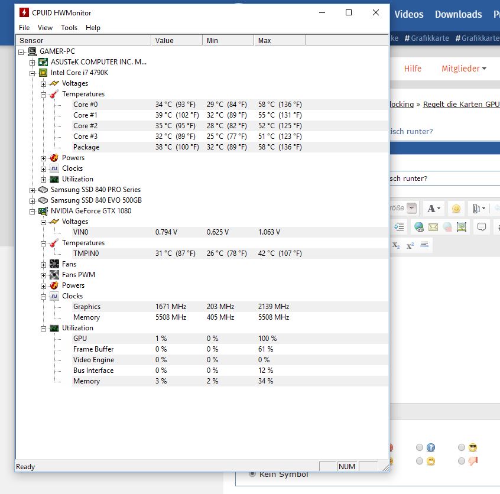500x494 pixels.
Task: Collapse the GAMER-PC root node
Action: tap(21, 52)
